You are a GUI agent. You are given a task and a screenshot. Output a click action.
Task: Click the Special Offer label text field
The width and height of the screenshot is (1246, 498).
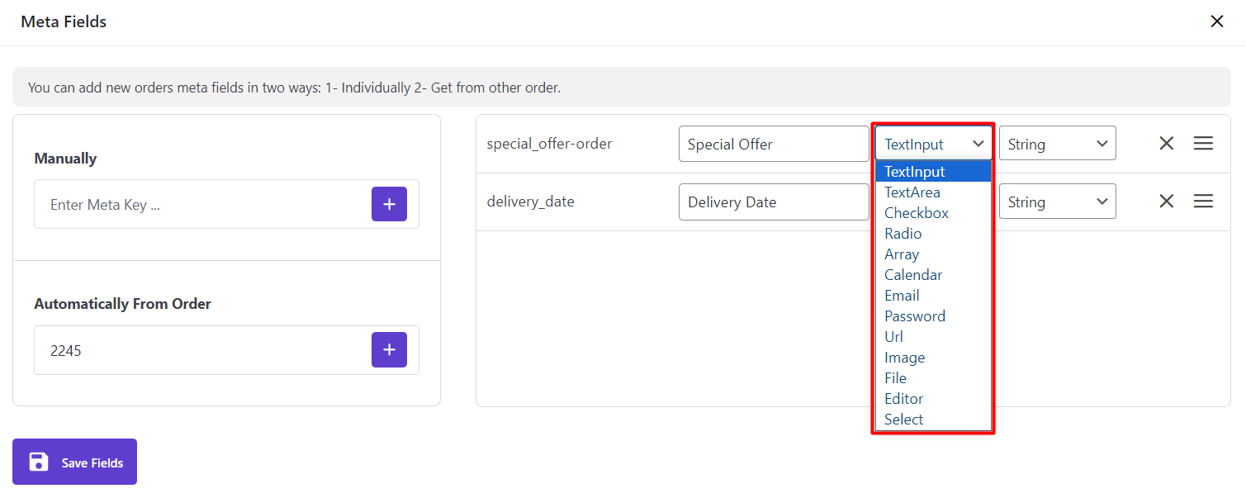pyautogui.click(x=773, y=144)
